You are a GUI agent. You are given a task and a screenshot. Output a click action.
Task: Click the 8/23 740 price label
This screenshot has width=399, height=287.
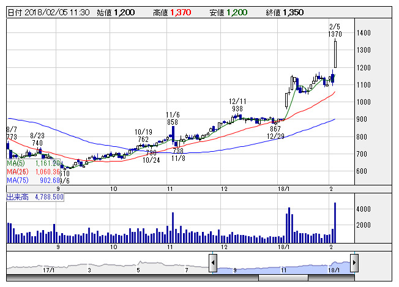pyautogui.click(x=38, y=139)
